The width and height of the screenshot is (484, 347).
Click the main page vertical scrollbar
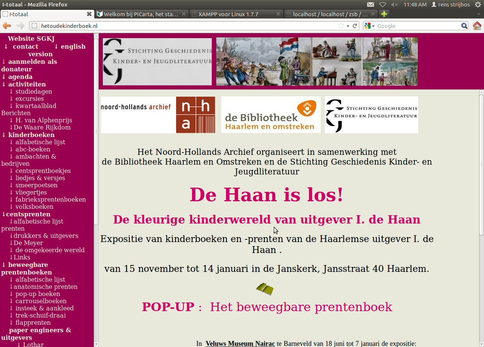(481, 164)
